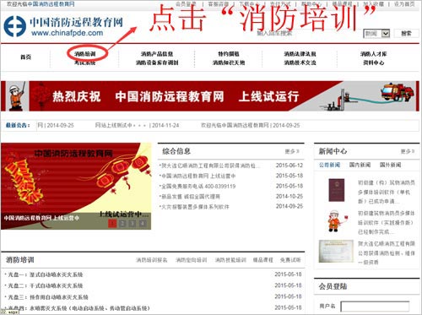The image size is (422, 315).
Task: Switch to the 国外新闻 tab
Action: 391,165
